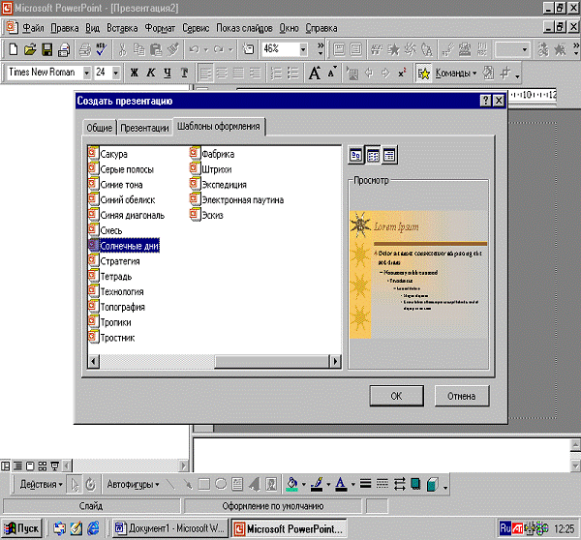Switch to Large Icons view in dialog
Image resolution: width=581 pixels, height=540 pixels.
pos(356,155)
